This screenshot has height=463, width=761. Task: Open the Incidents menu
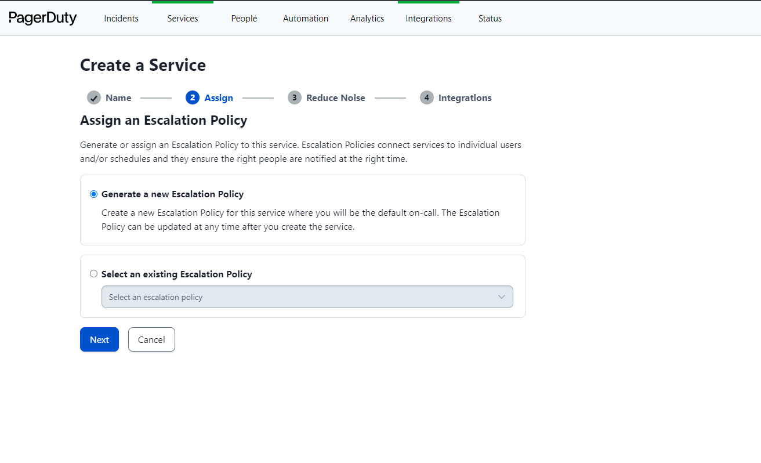(x=121, y=19)
